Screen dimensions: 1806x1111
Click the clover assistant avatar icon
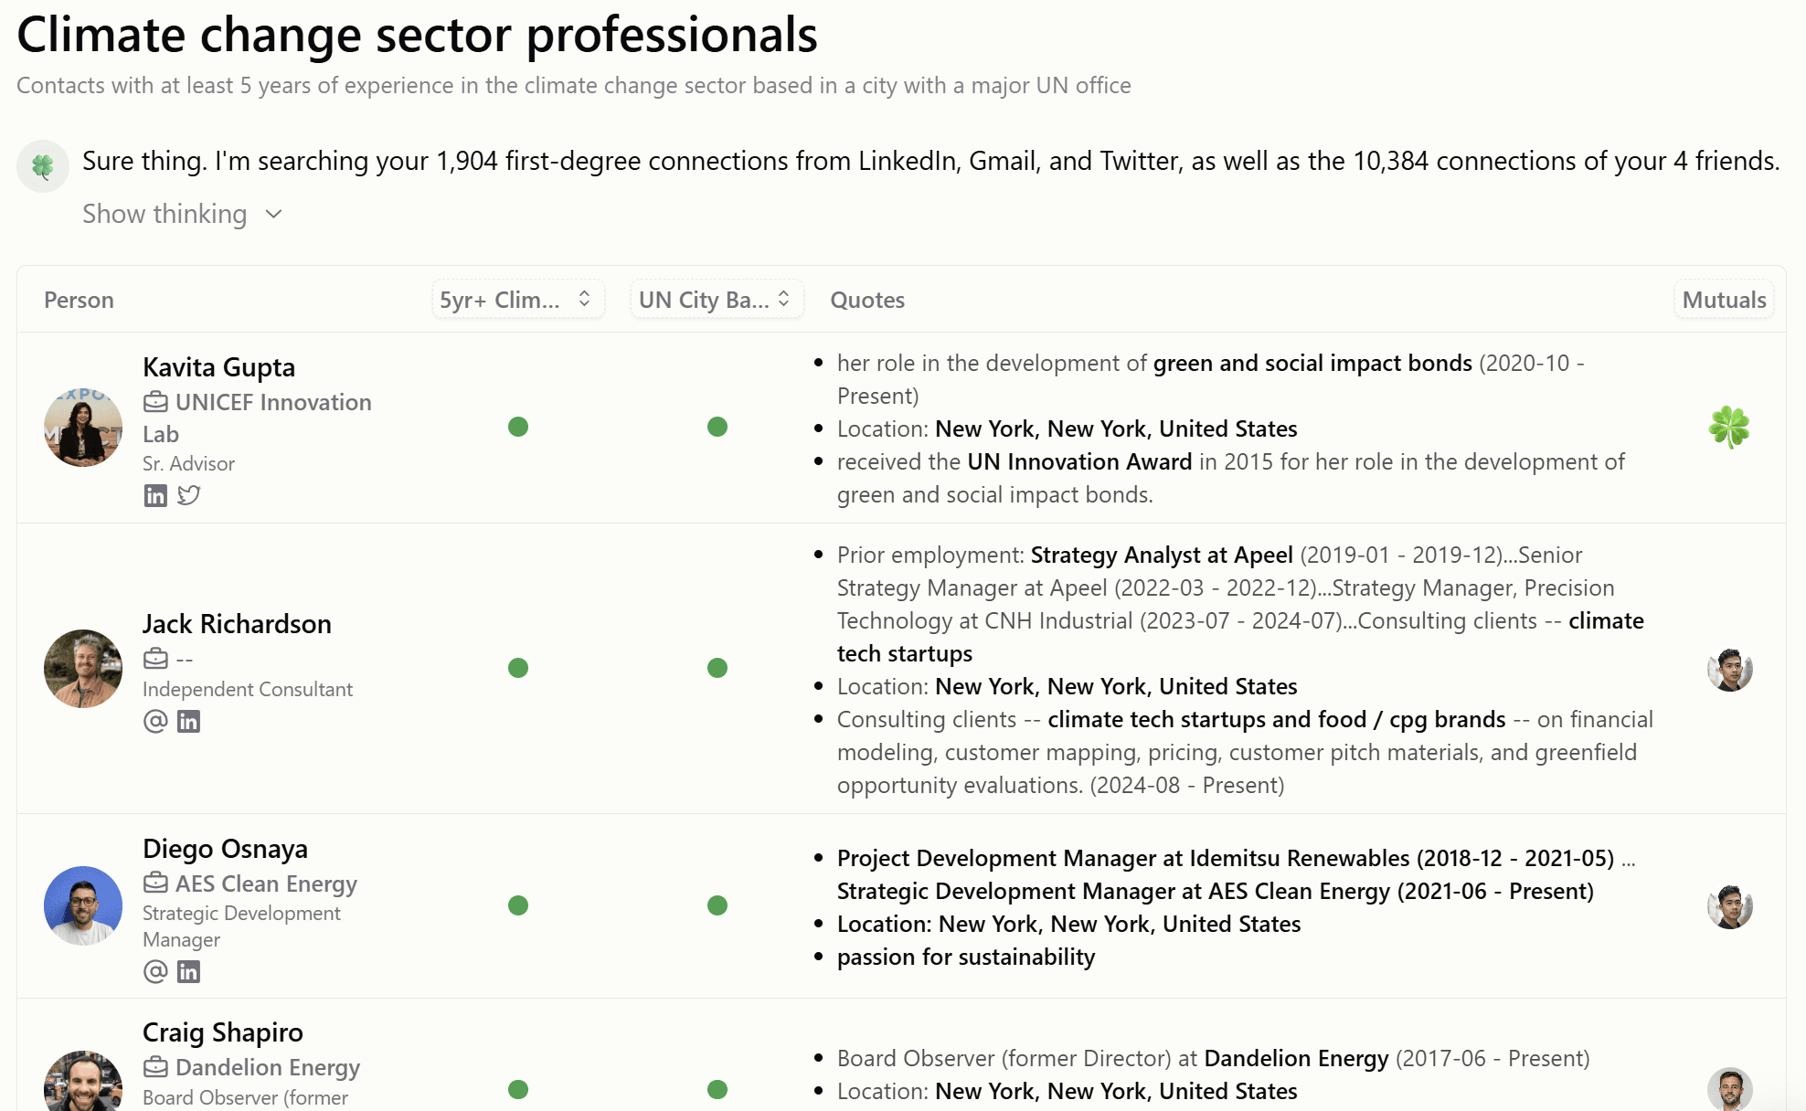point(43,166)
